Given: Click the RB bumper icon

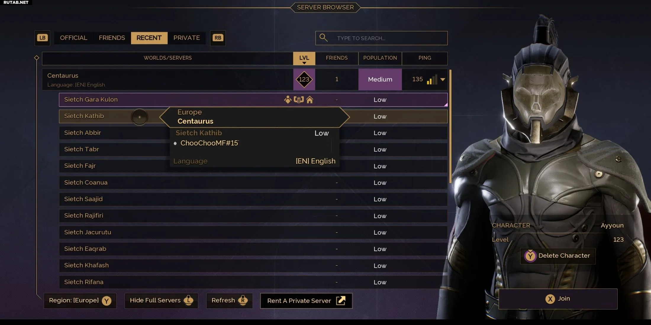Looking at the screenshot, I should click(218, 38).
